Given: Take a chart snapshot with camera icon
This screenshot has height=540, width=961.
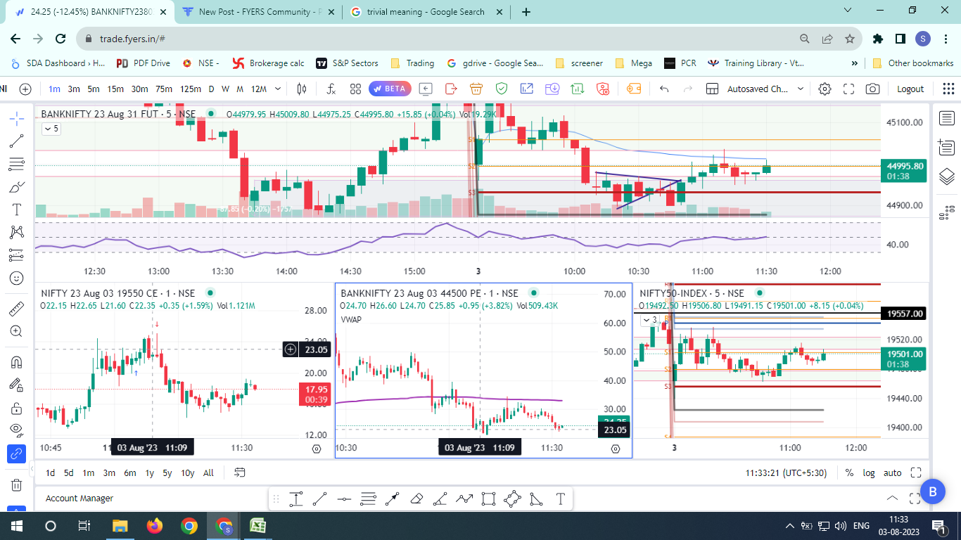Looking at the screenshot, I should [x=872, y=89].
